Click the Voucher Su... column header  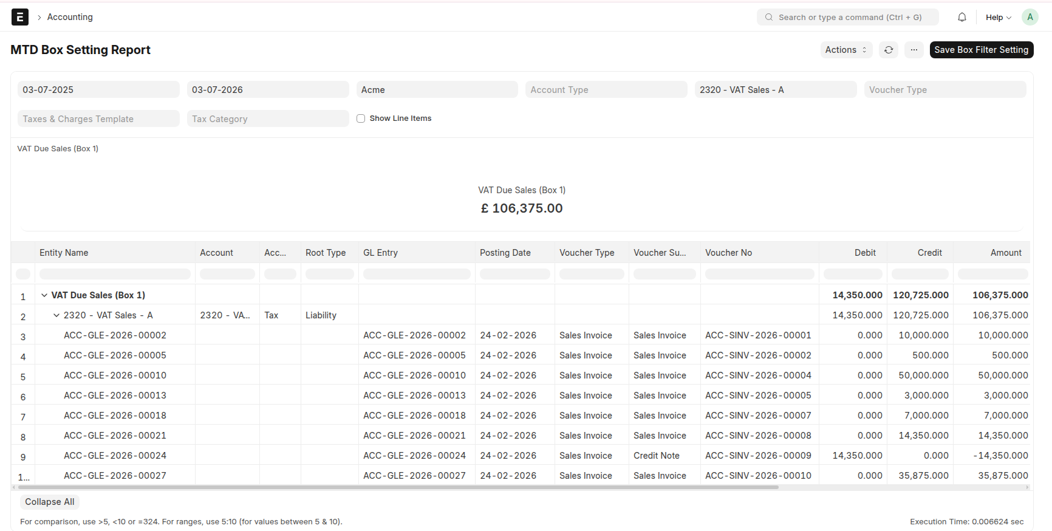664,253
